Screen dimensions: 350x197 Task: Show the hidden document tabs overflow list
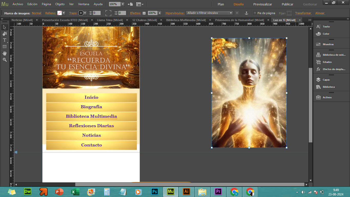(x=310, y=20)
